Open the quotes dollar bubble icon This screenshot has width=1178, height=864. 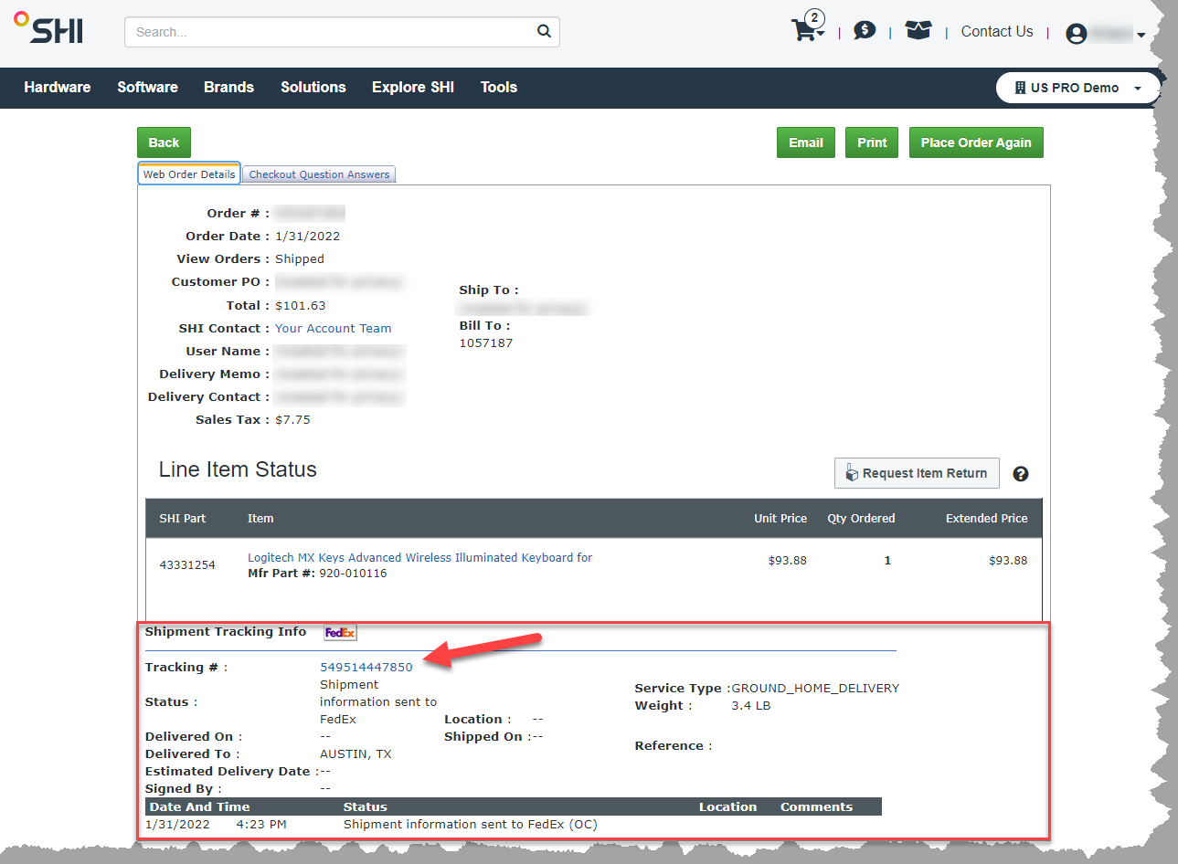coord(865,30)
